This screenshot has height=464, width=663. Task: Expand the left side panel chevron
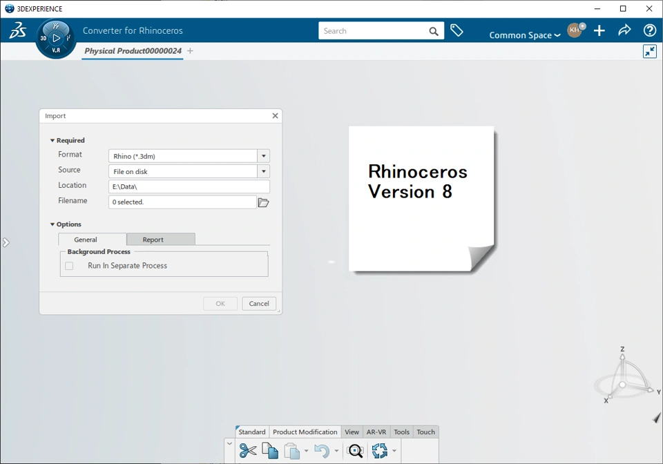(x=6, y=242)
